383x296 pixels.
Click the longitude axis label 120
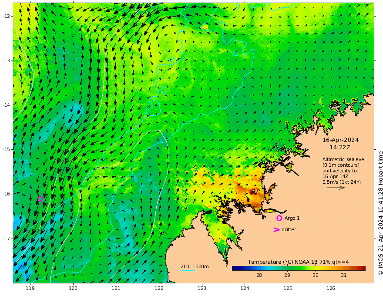pos(73,289)
